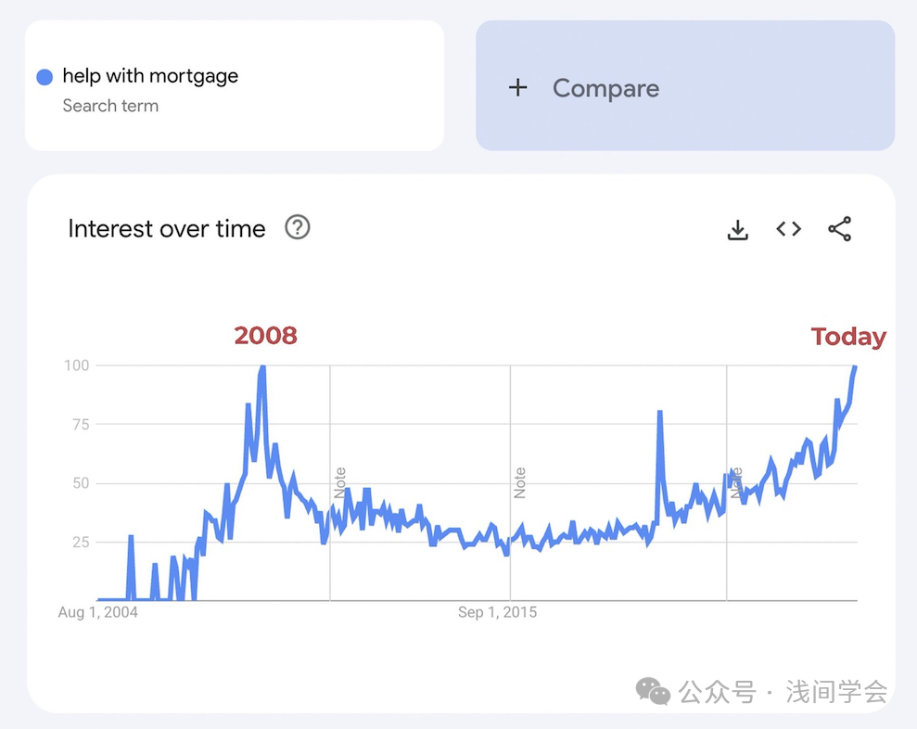Open the third Note marker on chart
The image size is (917, 729).
pyautogui.click(x=736, y=482)
